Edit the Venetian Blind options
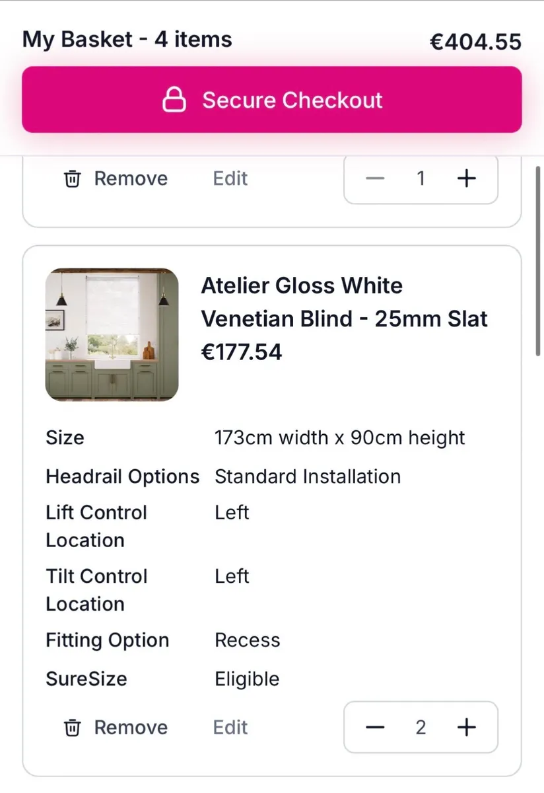Viewport: 544px width, 793px height. 230,728
